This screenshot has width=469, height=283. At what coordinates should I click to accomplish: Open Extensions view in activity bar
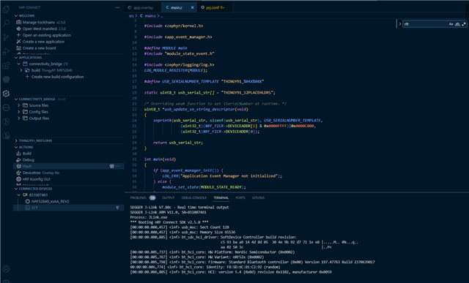[6, 65]
